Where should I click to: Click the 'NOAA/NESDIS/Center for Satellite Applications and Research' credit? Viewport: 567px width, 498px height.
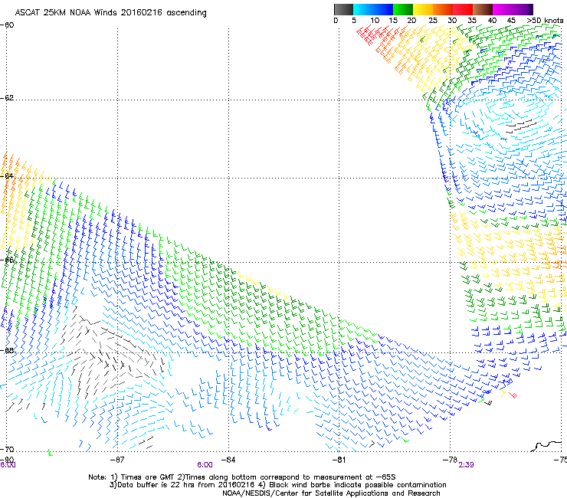point(331,493)
